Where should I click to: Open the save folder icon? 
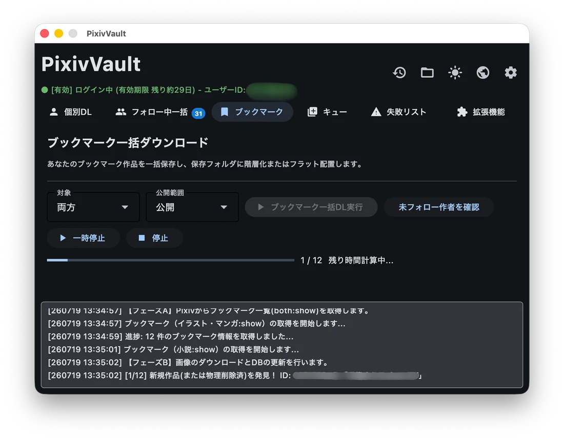(x=427, y=73)
